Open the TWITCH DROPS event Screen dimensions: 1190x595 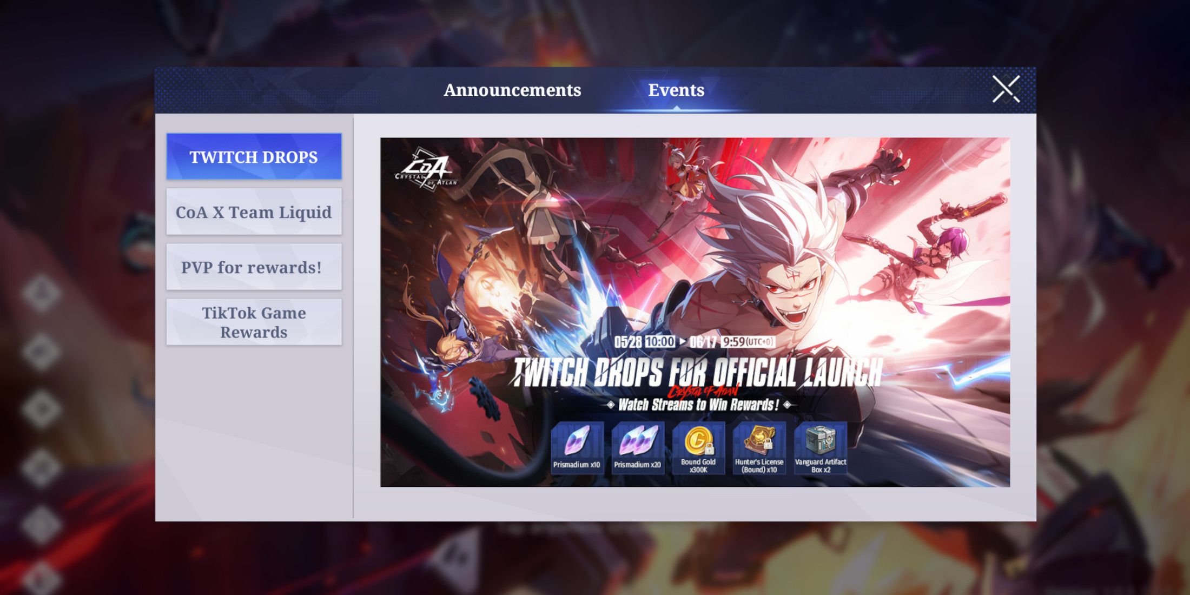(254, 156)
